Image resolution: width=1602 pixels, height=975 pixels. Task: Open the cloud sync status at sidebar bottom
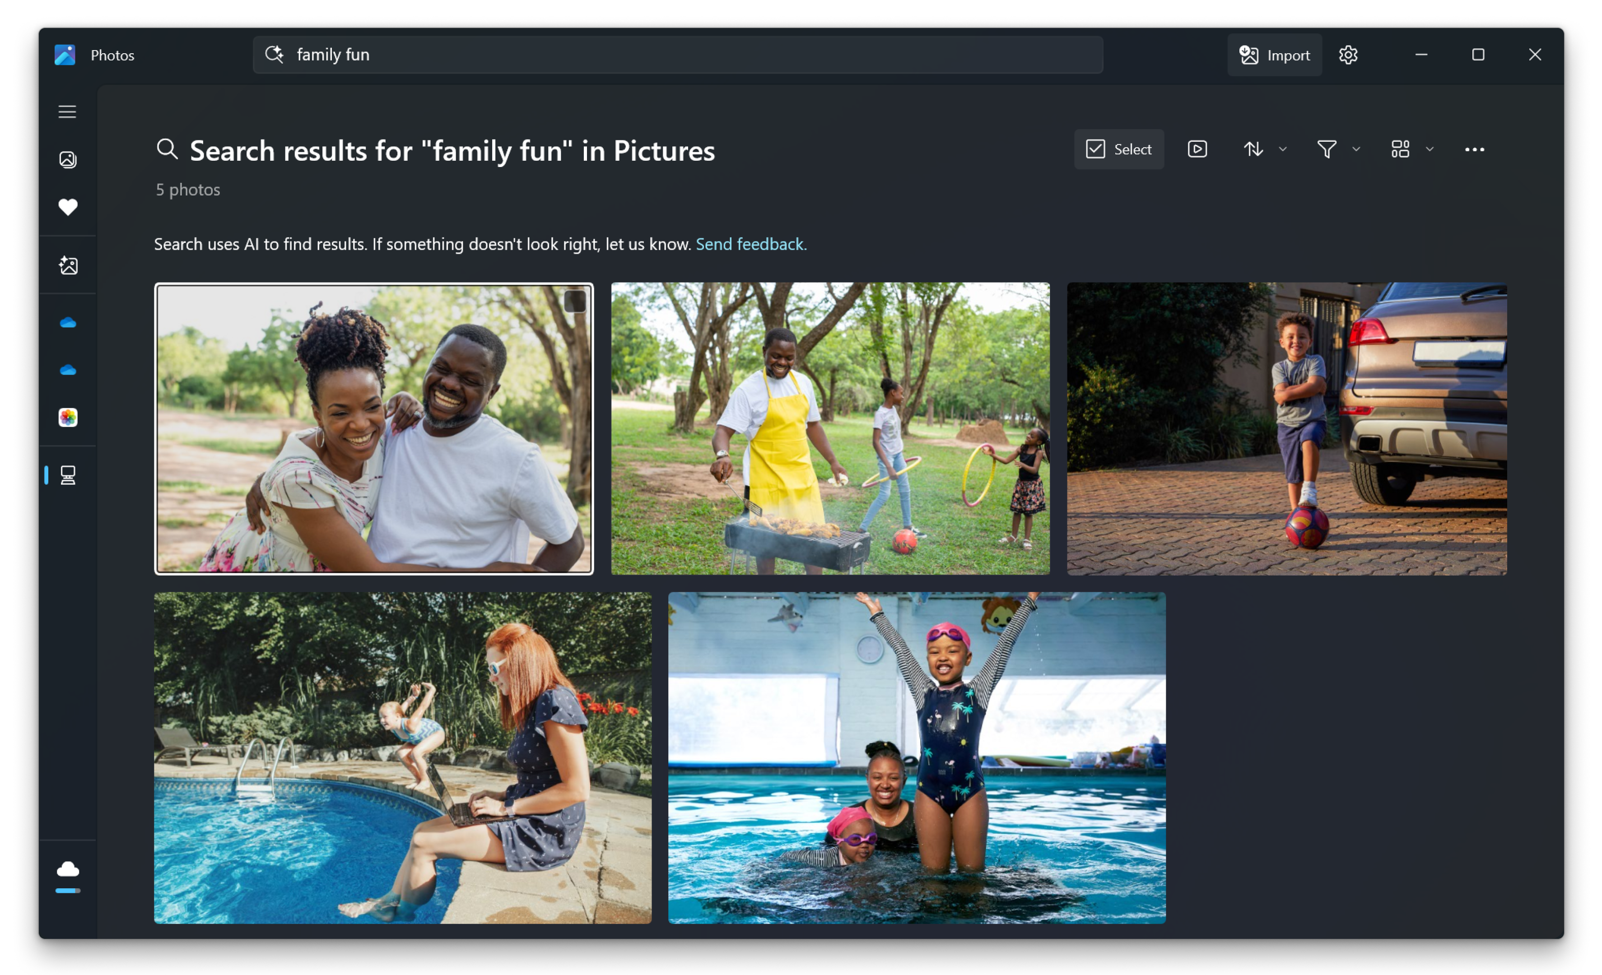point(67,869)
